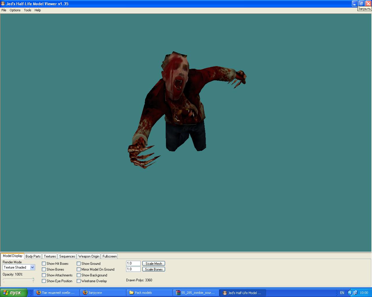Image resolution: width=372 pixels, height=297 pixels.
Task: Open the Tools menu
Action: pos(28,10)
